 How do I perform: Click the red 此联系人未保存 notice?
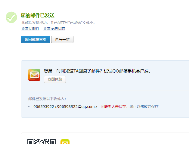pos(113,107)
